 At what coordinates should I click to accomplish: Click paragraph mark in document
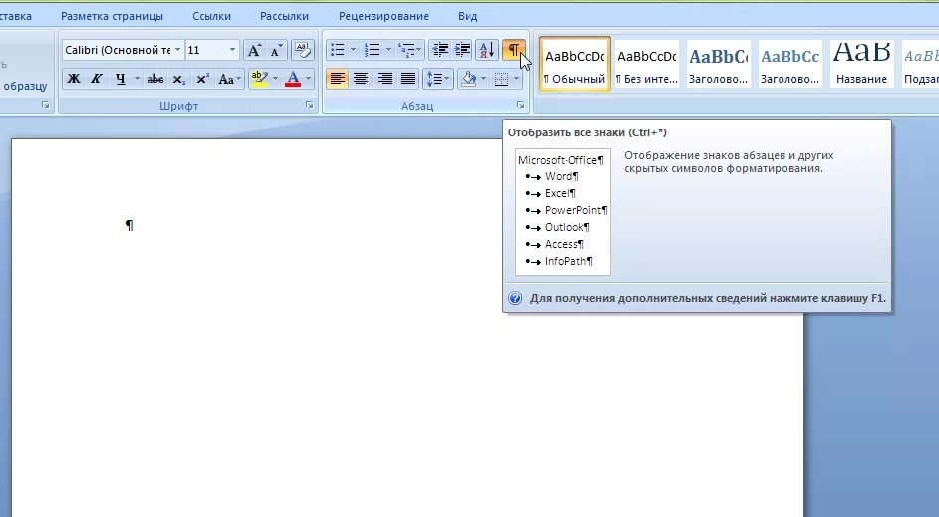(x=130, y=225)
